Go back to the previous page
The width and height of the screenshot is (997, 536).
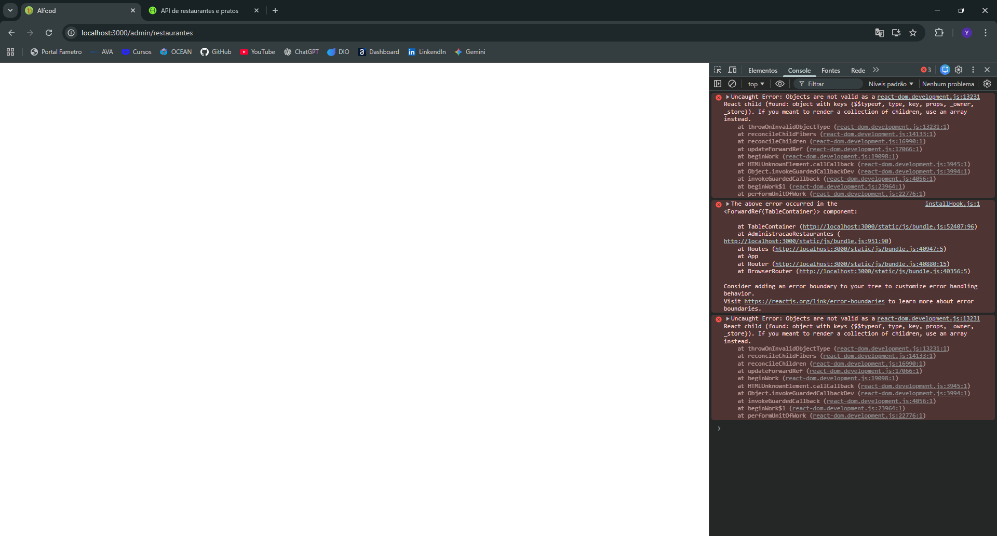coord(11,33)
